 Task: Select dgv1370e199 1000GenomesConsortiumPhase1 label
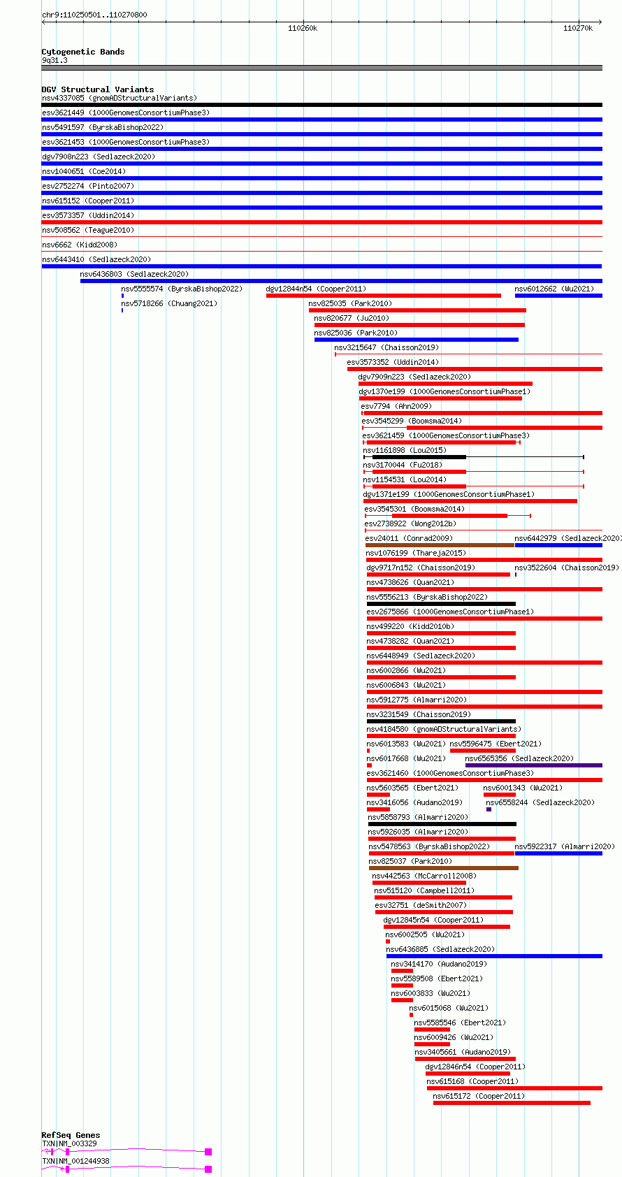click(444, 391)
